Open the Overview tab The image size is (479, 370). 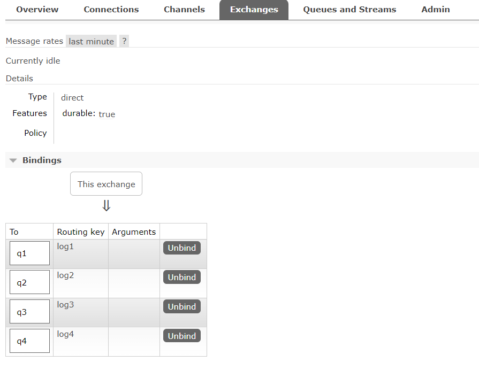tap(37, 10)
